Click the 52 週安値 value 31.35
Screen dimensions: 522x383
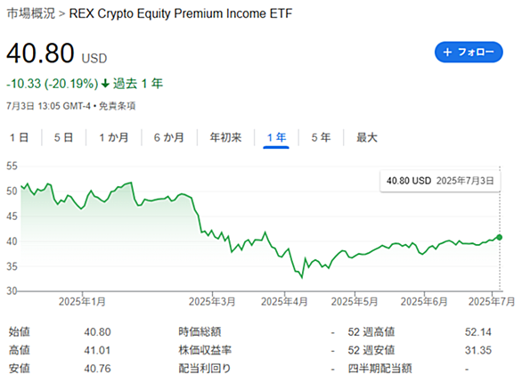478,350
